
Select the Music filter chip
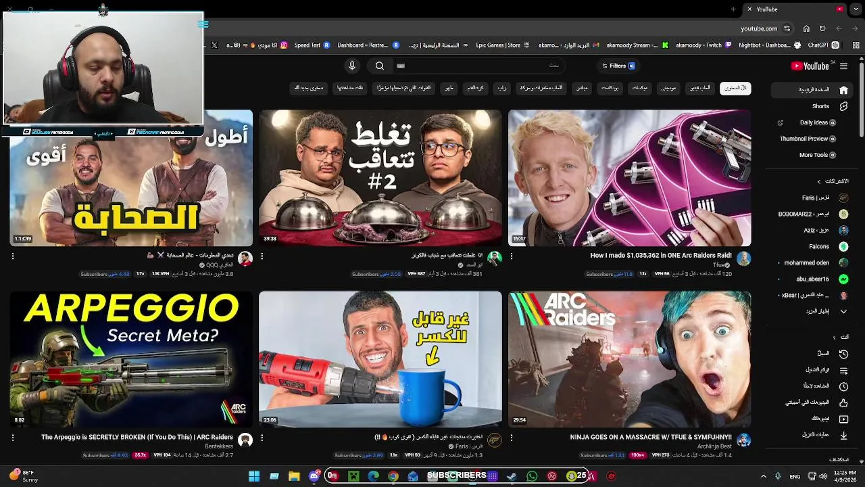pyautogui.click(x=668, y=88)
